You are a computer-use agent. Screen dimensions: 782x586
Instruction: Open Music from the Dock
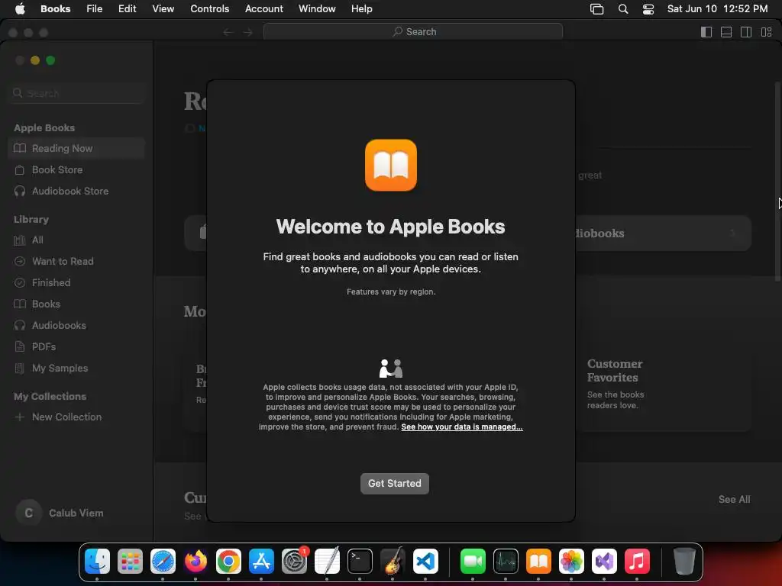pyautogui.click(x=637, y=562)
